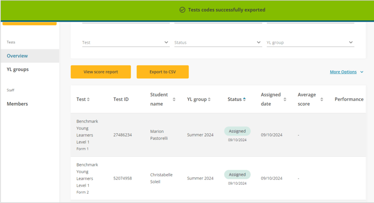This screenshot has width=374, height=203.
Task: Open YL groups sidebar item
Action: tap(18, 69)
